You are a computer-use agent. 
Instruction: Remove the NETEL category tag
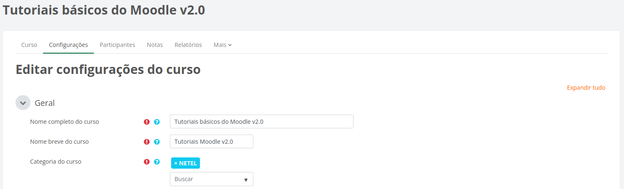click(176, 163)
